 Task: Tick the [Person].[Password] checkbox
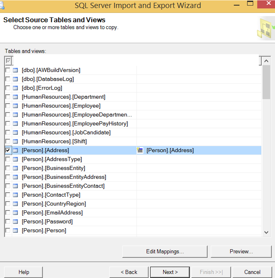[8, 221]
